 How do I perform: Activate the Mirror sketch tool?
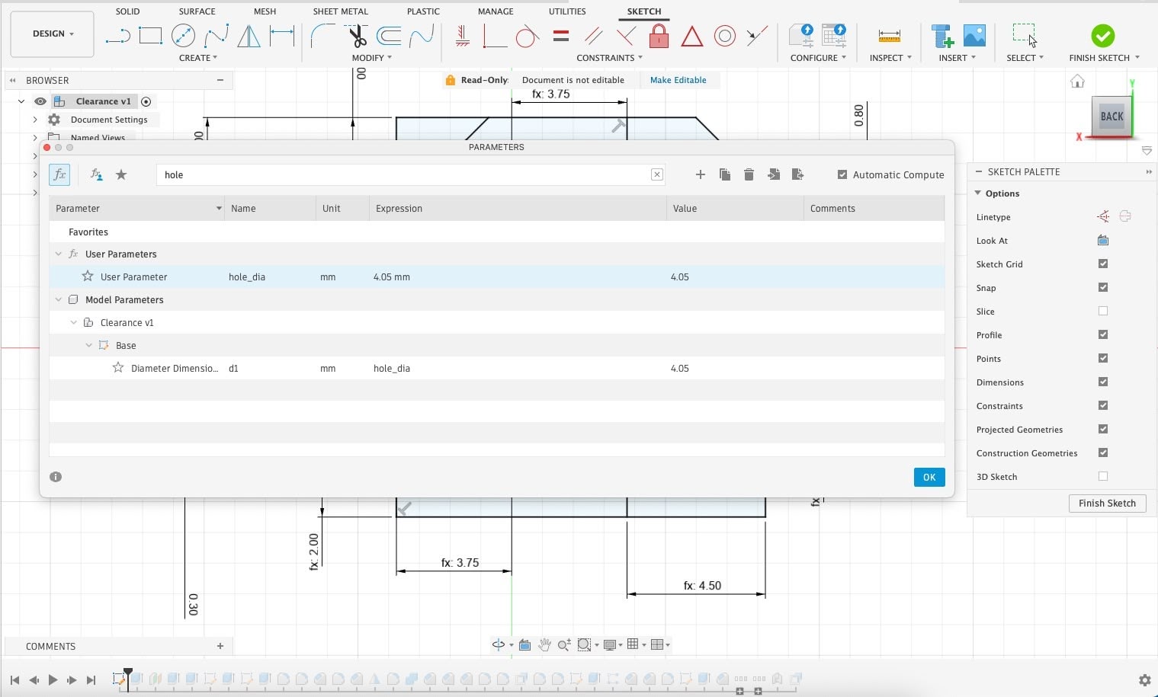[249, 36]
